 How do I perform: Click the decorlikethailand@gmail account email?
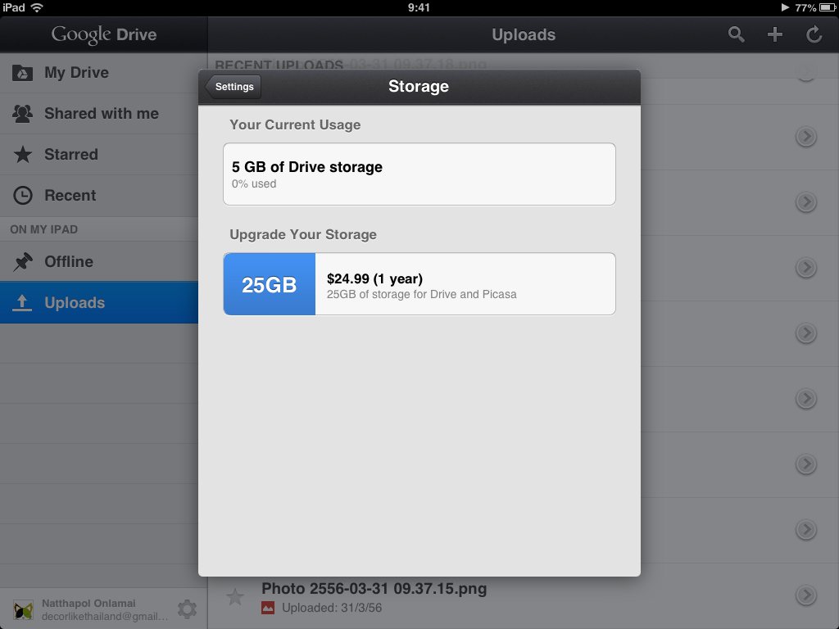pyautogui.click(x=105, y=617)
